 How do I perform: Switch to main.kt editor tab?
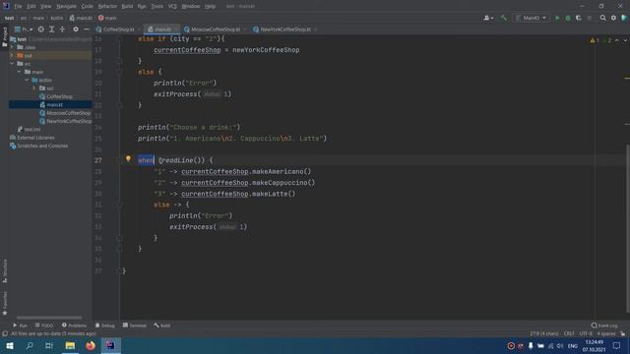pos(160,29)
